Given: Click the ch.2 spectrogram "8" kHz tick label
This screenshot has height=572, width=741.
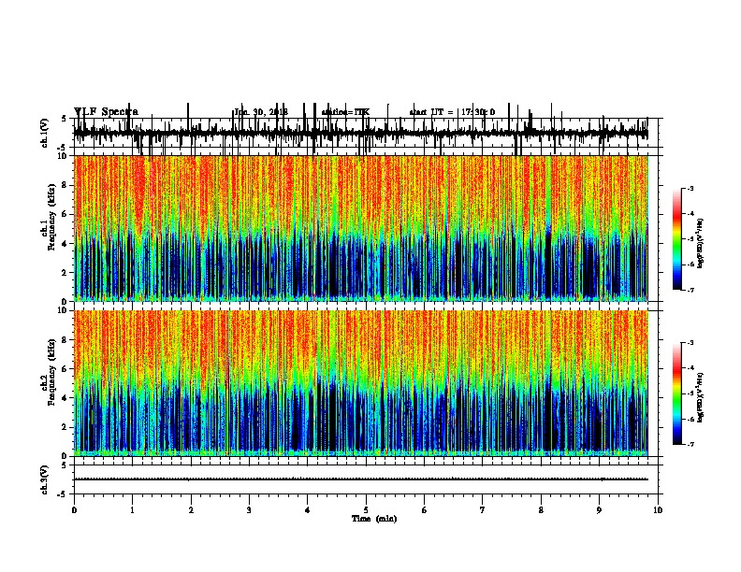Looking at the screenshot, I should [65, 340].
